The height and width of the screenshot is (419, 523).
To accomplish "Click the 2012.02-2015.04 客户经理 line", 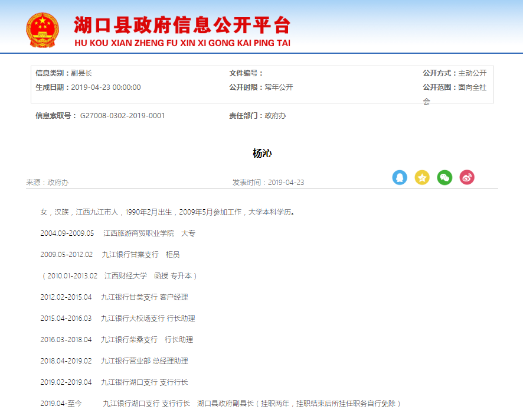I will (114, 297).
